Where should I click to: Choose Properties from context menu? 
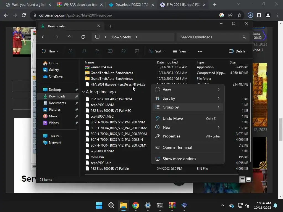(188, 136)
